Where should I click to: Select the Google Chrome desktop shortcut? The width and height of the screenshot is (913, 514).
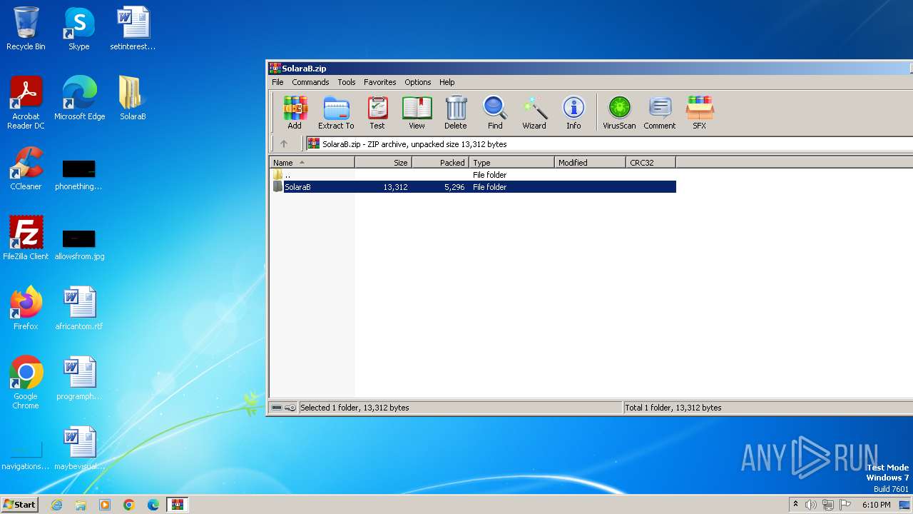click(26, 383)
